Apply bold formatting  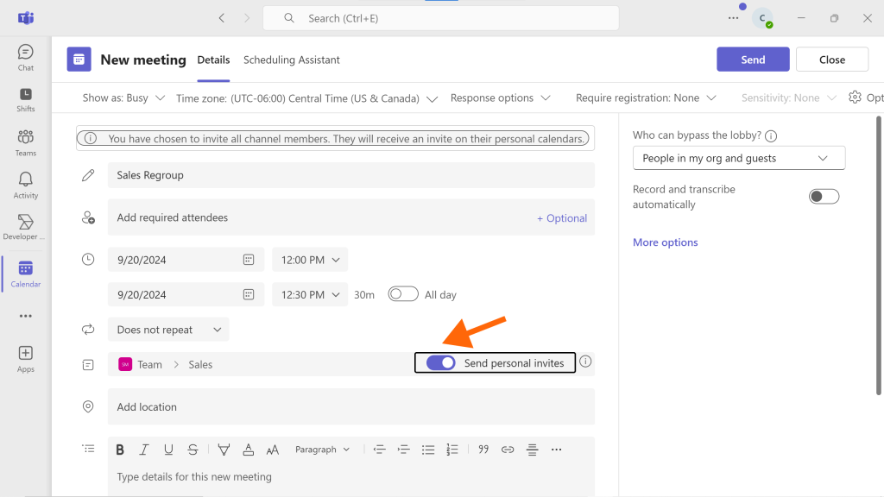120,450
